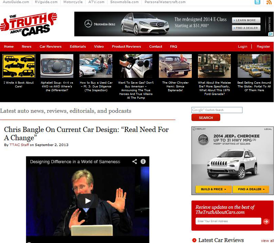Image resolution: width=274 pixels, height=243 pixels.
Task: Click the Register link
Action: tap(263, 46)
